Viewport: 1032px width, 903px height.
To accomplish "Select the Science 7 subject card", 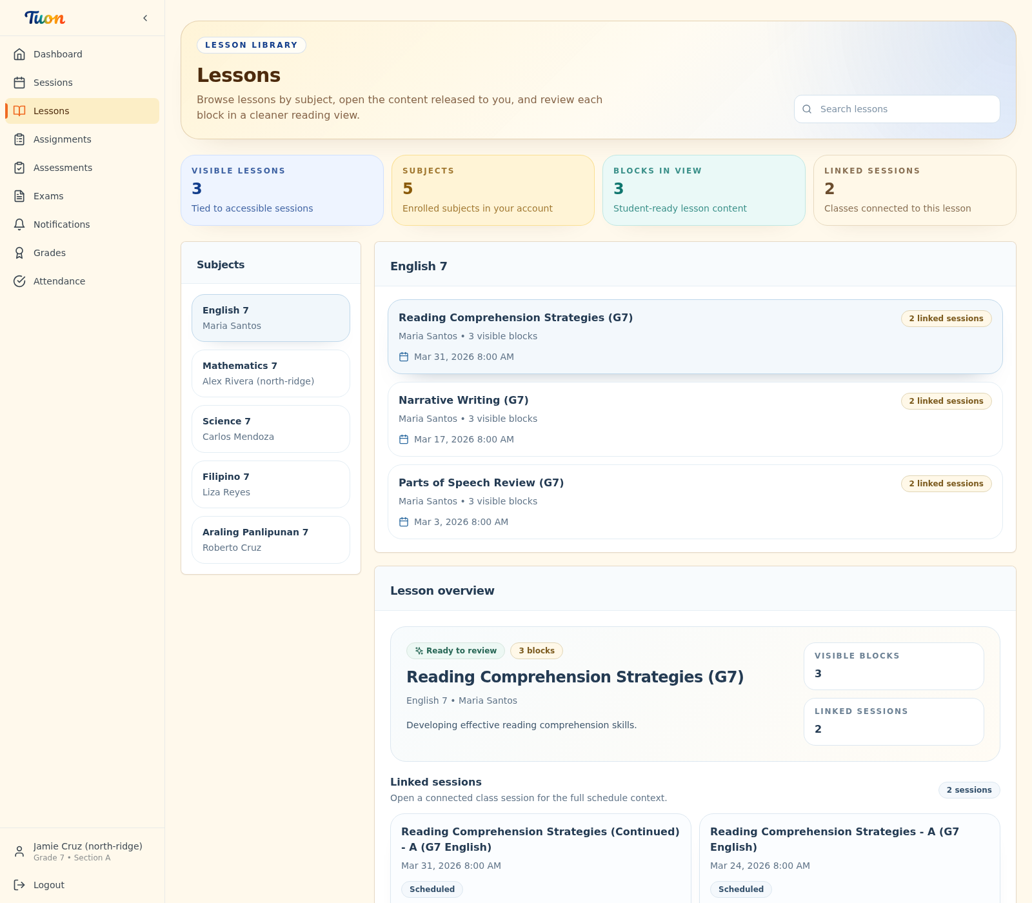I will 270,429.
